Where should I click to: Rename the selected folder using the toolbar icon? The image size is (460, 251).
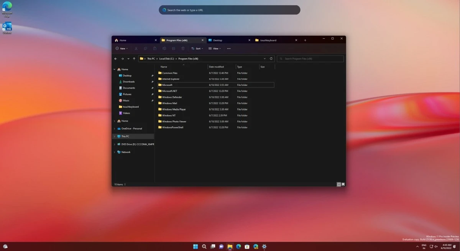[164, 48]
